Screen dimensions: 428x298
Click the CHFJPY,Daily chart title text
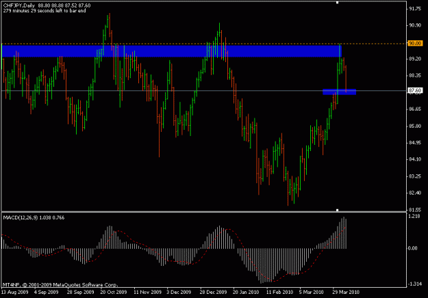click(19, 5)
